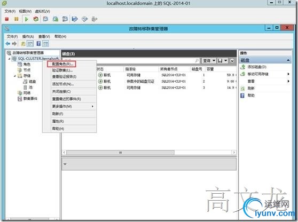Open the 帮助(H) menu in cluster manager

coord(60,36)
